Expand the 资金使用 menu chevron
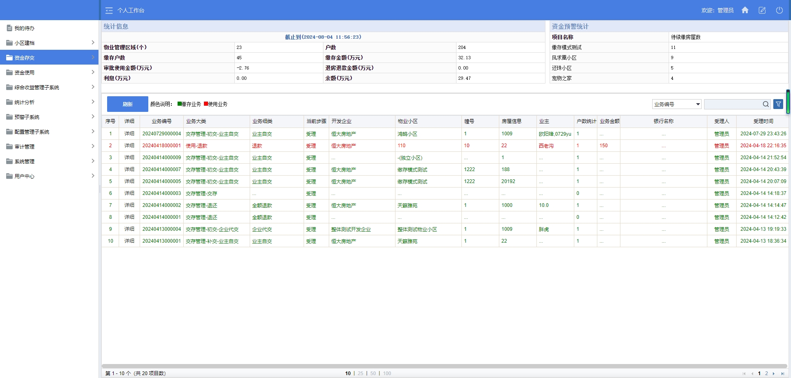Viewport: 791px width, 378px height. (93, 72)
